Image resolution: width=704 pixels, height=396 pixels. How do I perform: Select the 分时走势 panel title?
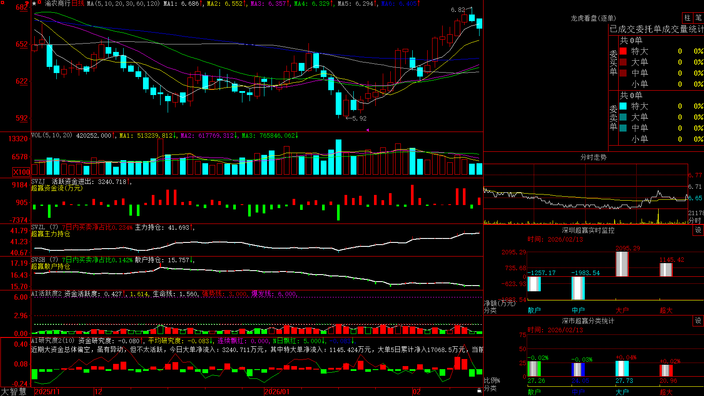click(x=593, y=157)
